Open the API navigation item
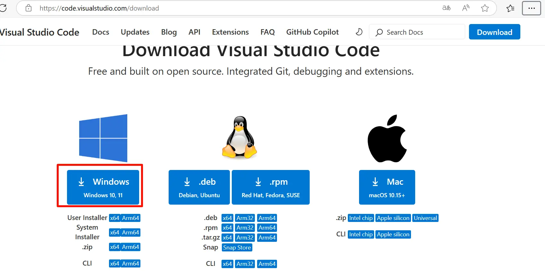Image resolution: width=545 pixels, height=271 pixels. click(x=194, y=32)
